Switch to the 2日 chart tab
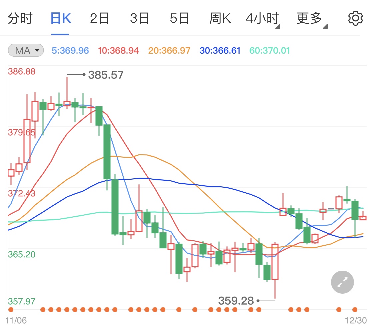375x329 pixels. coord(99,18)
